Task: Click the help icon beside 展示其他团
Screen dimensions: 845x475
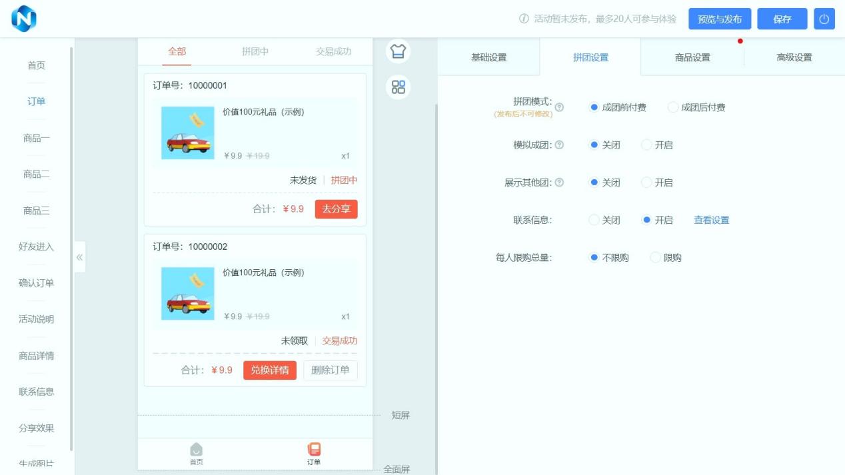Action: pyautogui.click(x=559, y=183)
